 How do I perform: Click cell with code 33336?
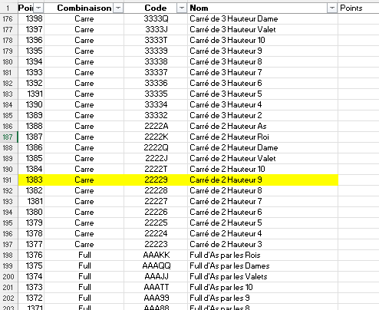156,84
